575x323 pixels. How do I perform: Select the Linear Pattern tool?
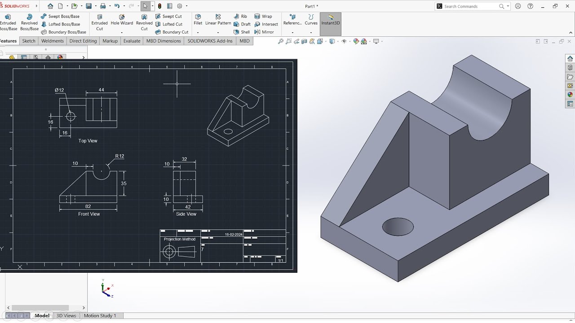coord(218,20)
